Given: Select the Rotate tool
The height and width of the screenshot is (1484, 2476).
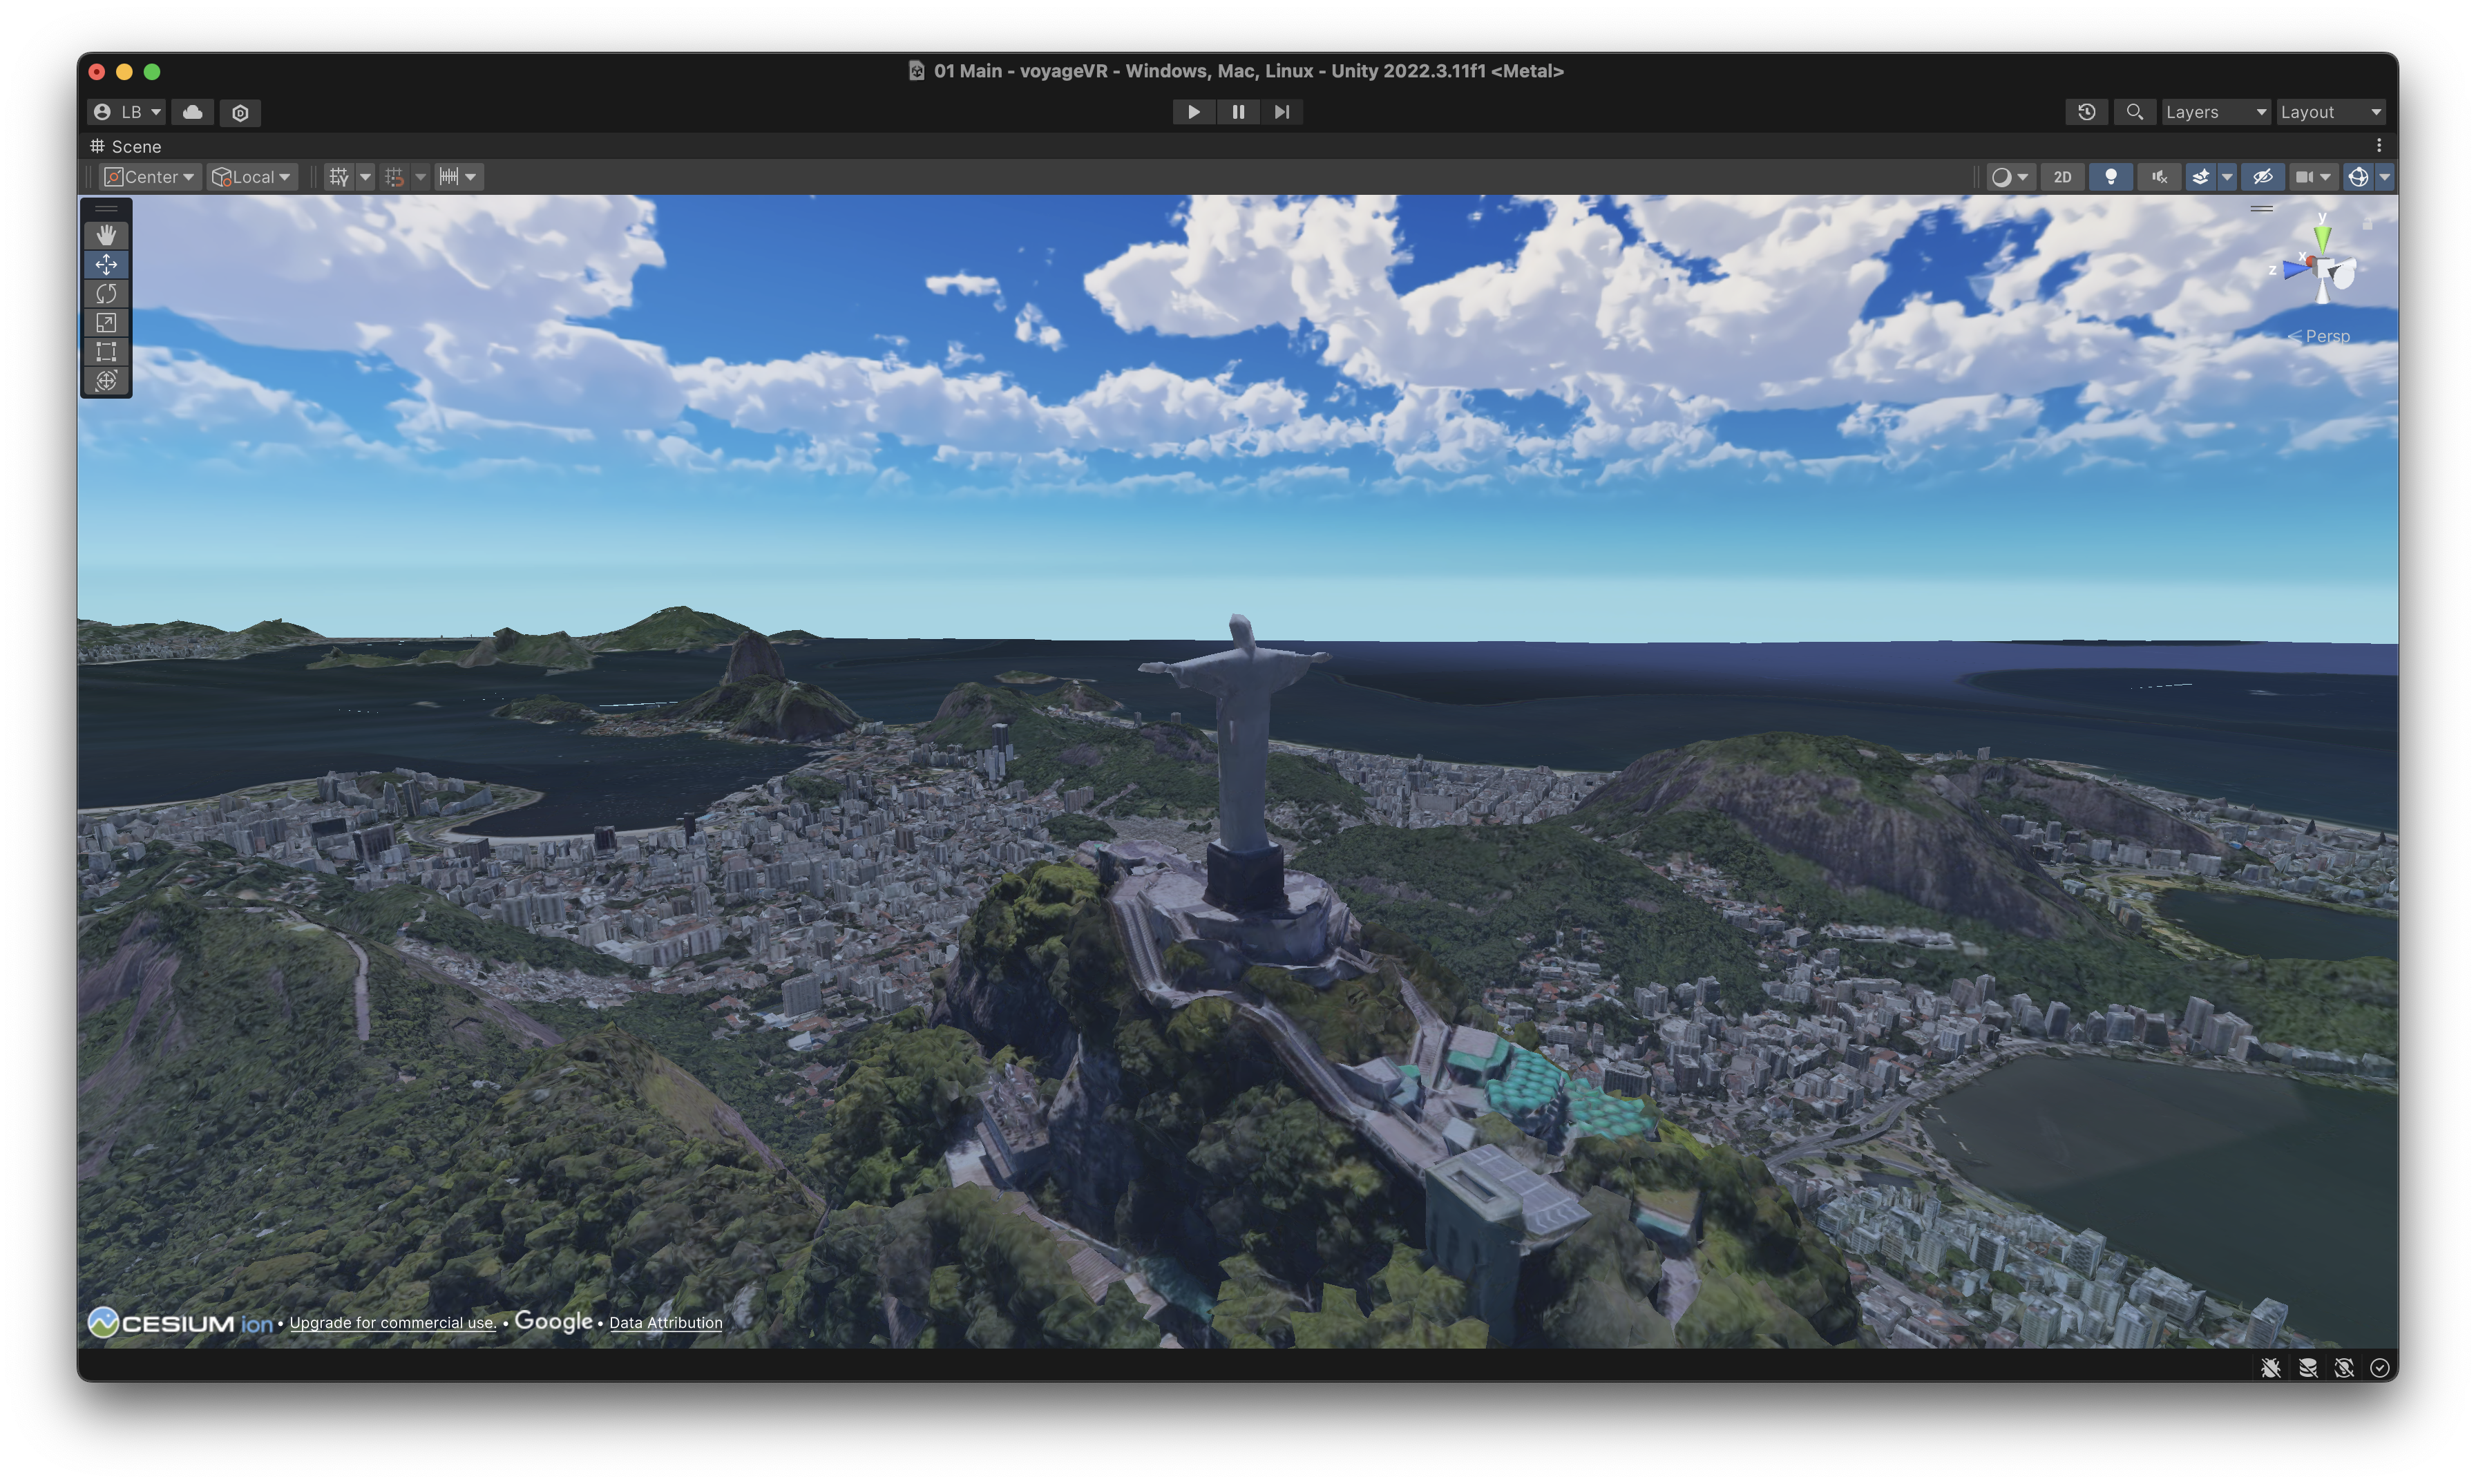Looking at the screenshot, I should tap(106, 293).
